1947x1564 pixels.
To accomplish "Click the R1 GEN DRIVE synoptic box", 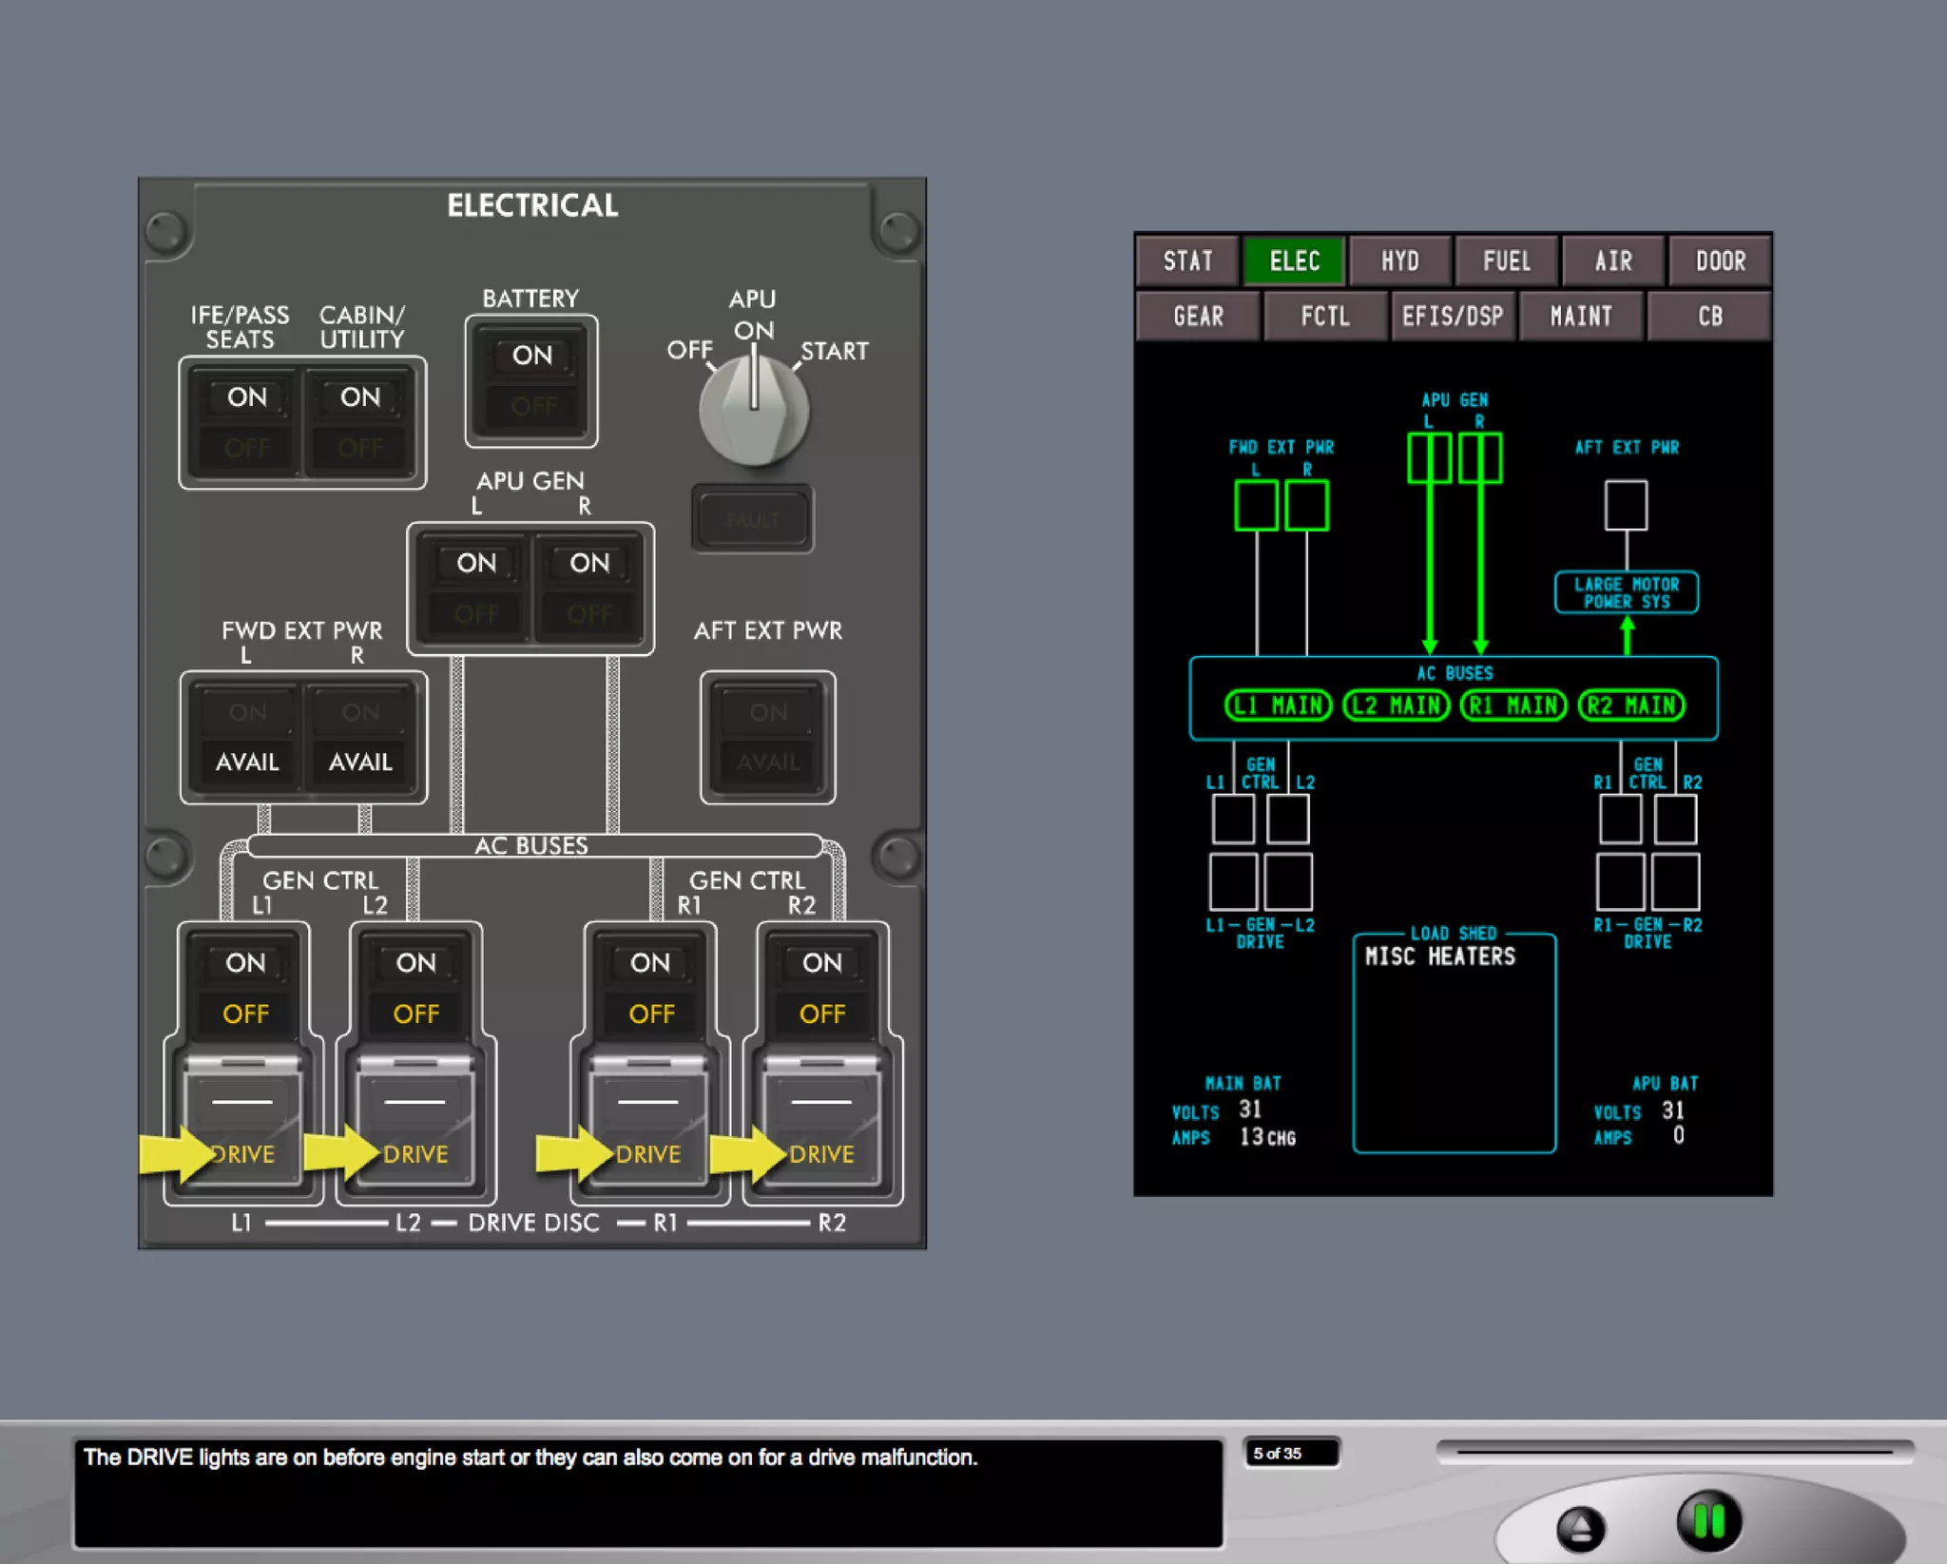I will (x=1621, y=882).
